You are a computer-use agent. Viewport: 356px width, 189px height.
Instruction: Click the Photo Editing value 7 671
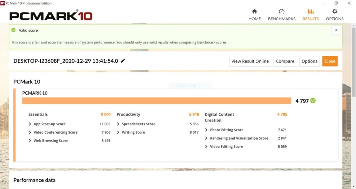tap(282, 130)
